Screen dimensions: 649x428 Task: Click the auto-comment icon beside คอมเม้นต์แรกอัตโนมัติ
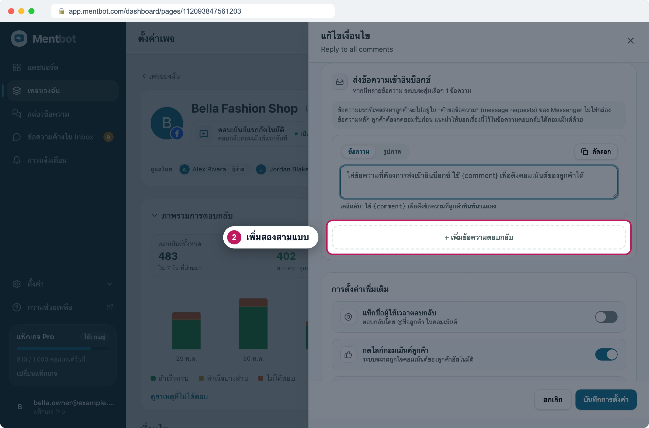(x=204, y=134)
